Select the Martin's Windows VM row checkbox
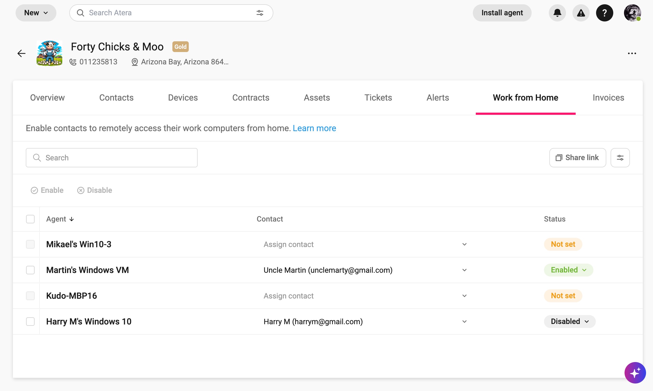The image size is (653, 391). [x=30, y=270]
